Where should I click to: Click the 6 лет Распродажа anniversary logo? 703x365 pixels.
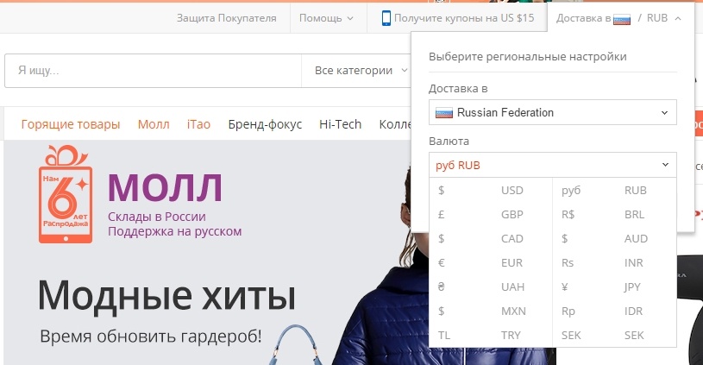[66, 194]
